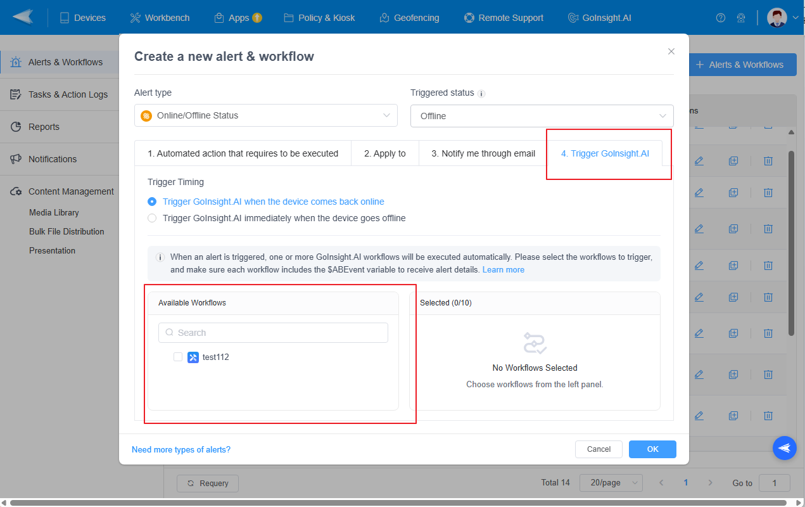Confirm with the OK button

click(x=652, y=449)
